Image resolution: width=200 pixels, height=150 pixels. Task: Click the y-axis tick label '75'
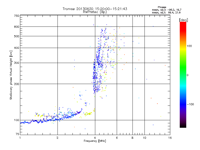coord(17,134)
